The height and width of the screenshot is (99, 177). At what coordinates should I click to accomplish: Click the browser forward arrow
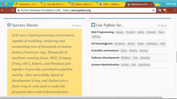coord(7,10)
